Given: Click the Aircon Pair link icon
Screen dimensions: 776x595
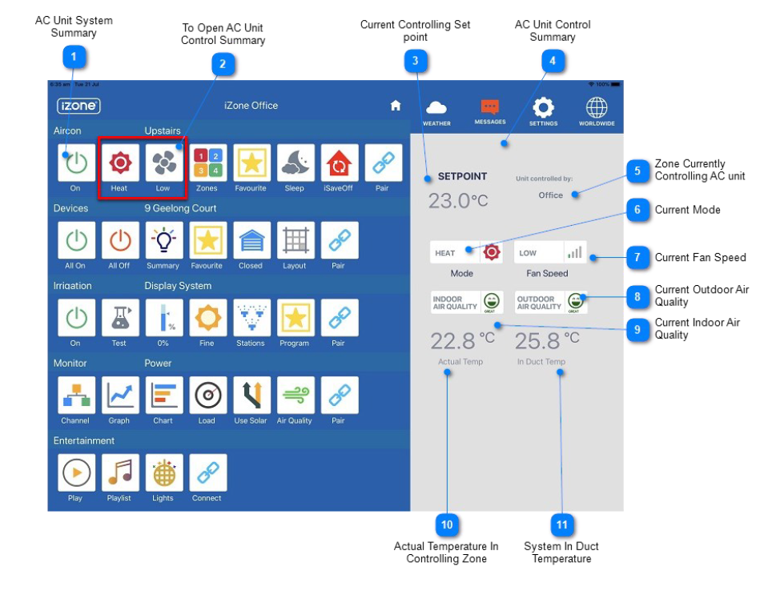Looking at the screenshot, I should 383,163.
